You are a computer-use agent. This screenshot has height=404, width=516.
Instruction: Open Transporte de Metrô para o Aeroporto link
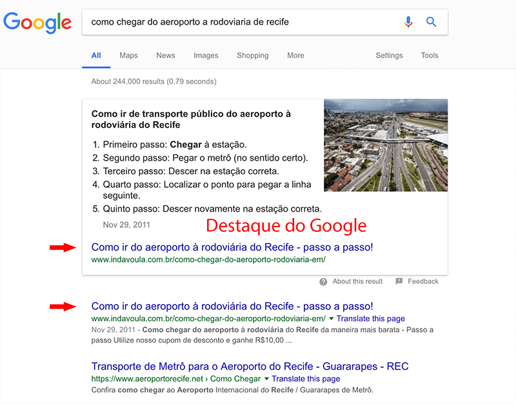(250, 366)
